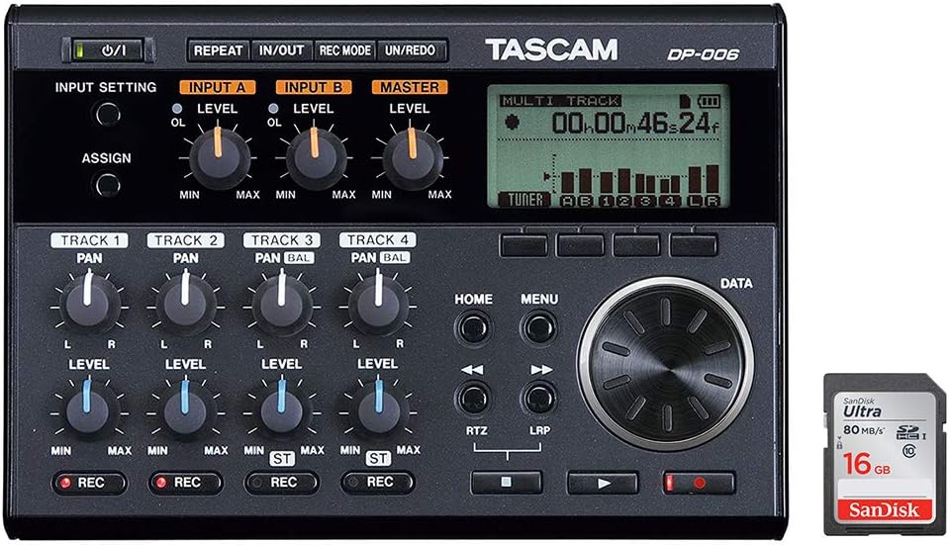The width and height of the screenshot is (949, 545).
Task: Click the orange INPUT A label
Action: [x=218, y=87]
